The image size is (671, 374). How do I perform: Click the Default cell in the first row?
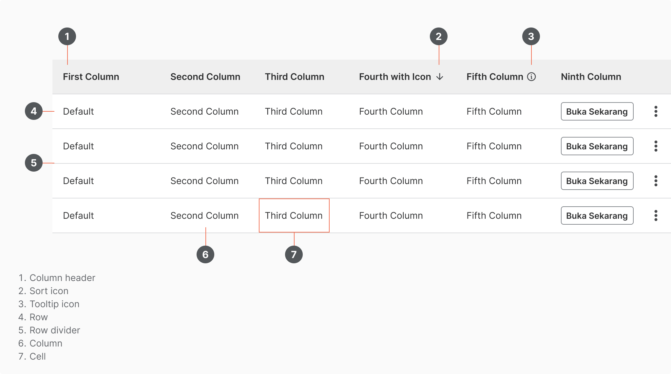coord(78,111)
